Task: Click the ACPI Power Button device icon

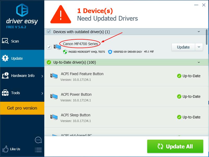Action: coord(54,96)
